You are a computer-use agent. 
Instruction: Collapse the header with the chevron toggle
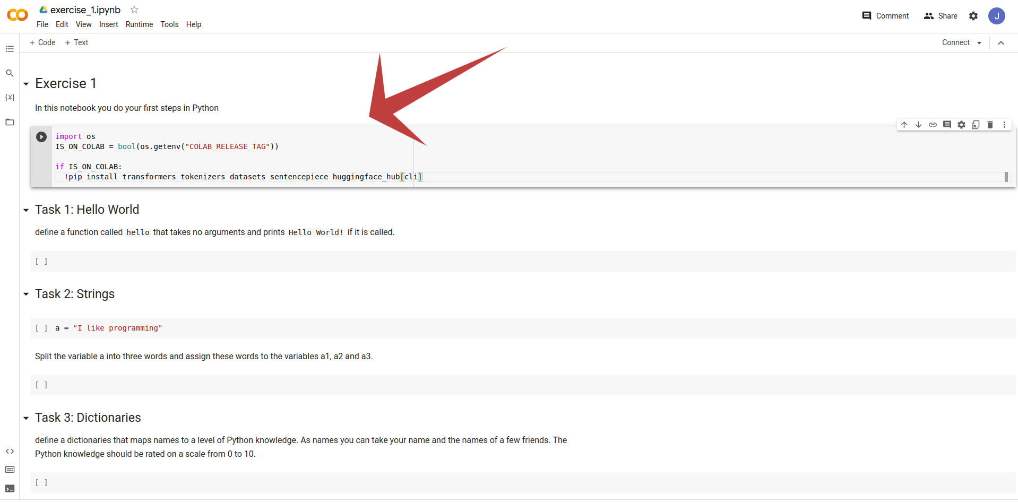pos(1001,43)
